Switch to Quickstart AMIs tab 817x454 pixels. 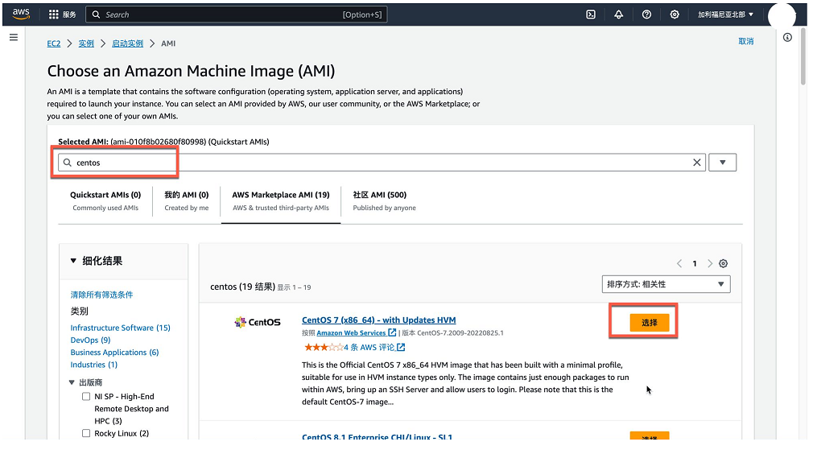(x=105, y=200)
